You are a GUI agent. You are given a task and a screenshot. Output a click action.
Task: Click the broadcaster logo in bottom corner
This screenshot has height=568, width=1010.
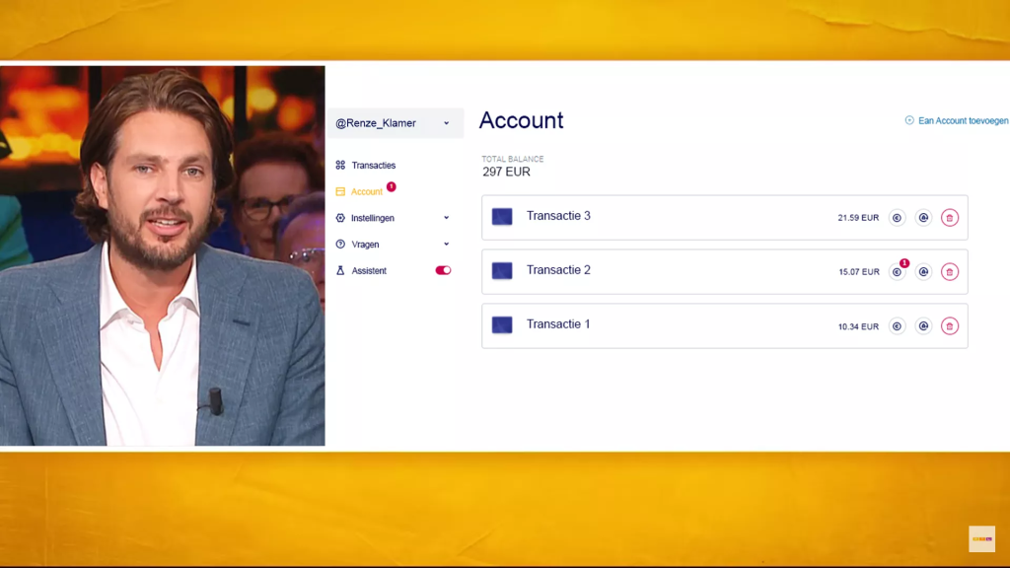(x=981, y=539)
